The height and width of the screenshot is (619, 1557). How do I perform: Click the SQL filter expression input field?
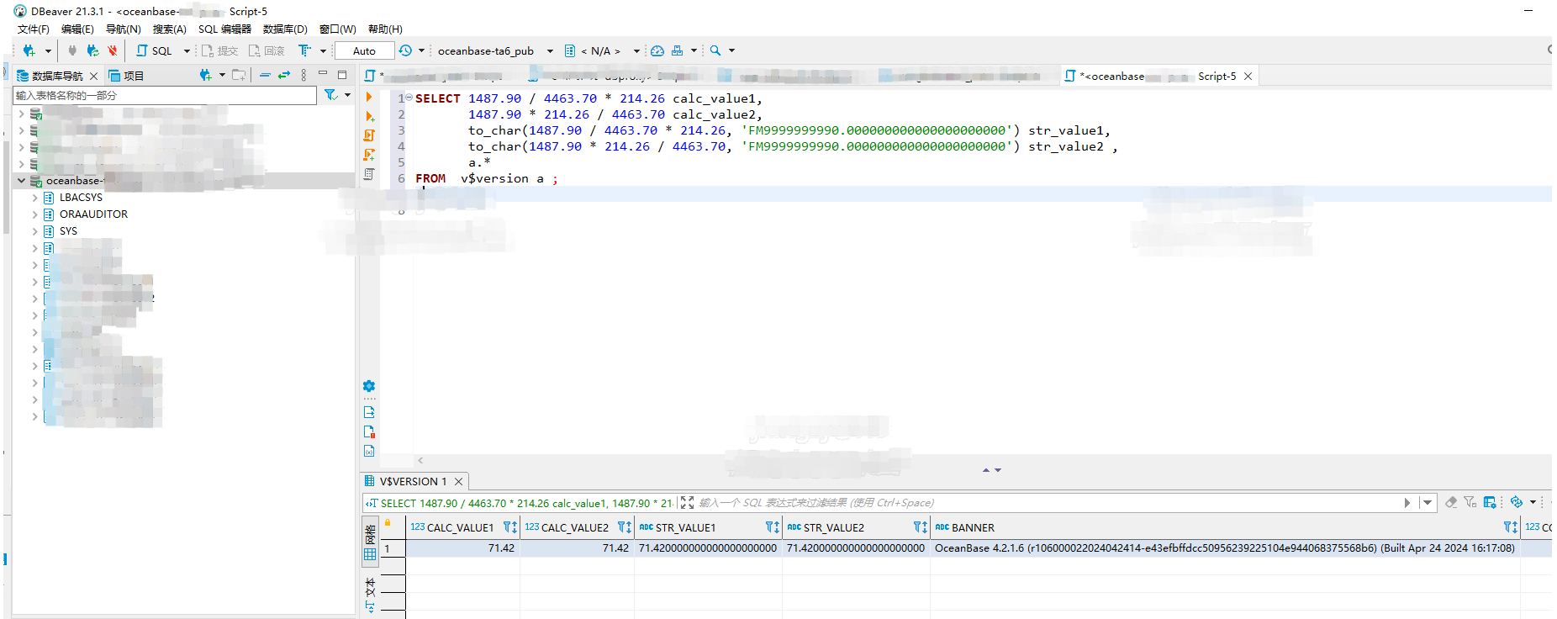tap(1047, 503)
